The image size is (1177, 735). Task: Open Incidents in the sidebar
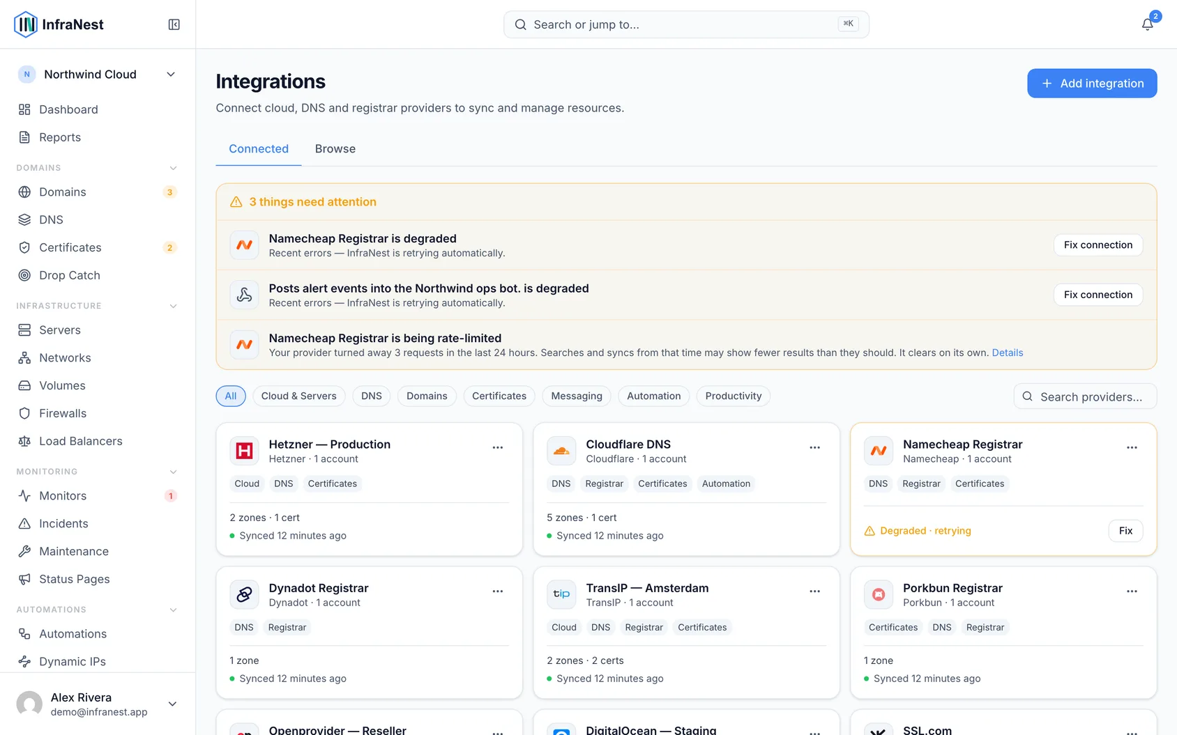pos(98,524)
